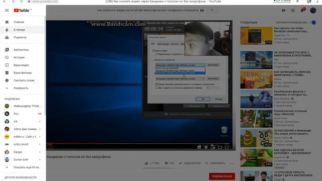Open the AdMe.ru subscription channel
Viewport: 322px width, 181px height.
pos(22,137)
